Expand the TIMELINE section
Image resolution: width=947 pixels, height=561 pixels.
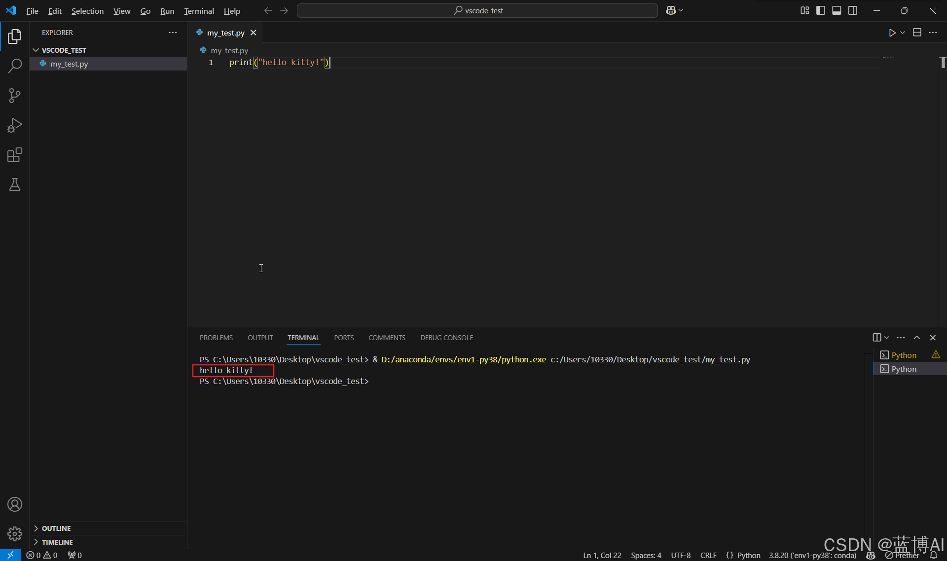(x=57, y=542)
